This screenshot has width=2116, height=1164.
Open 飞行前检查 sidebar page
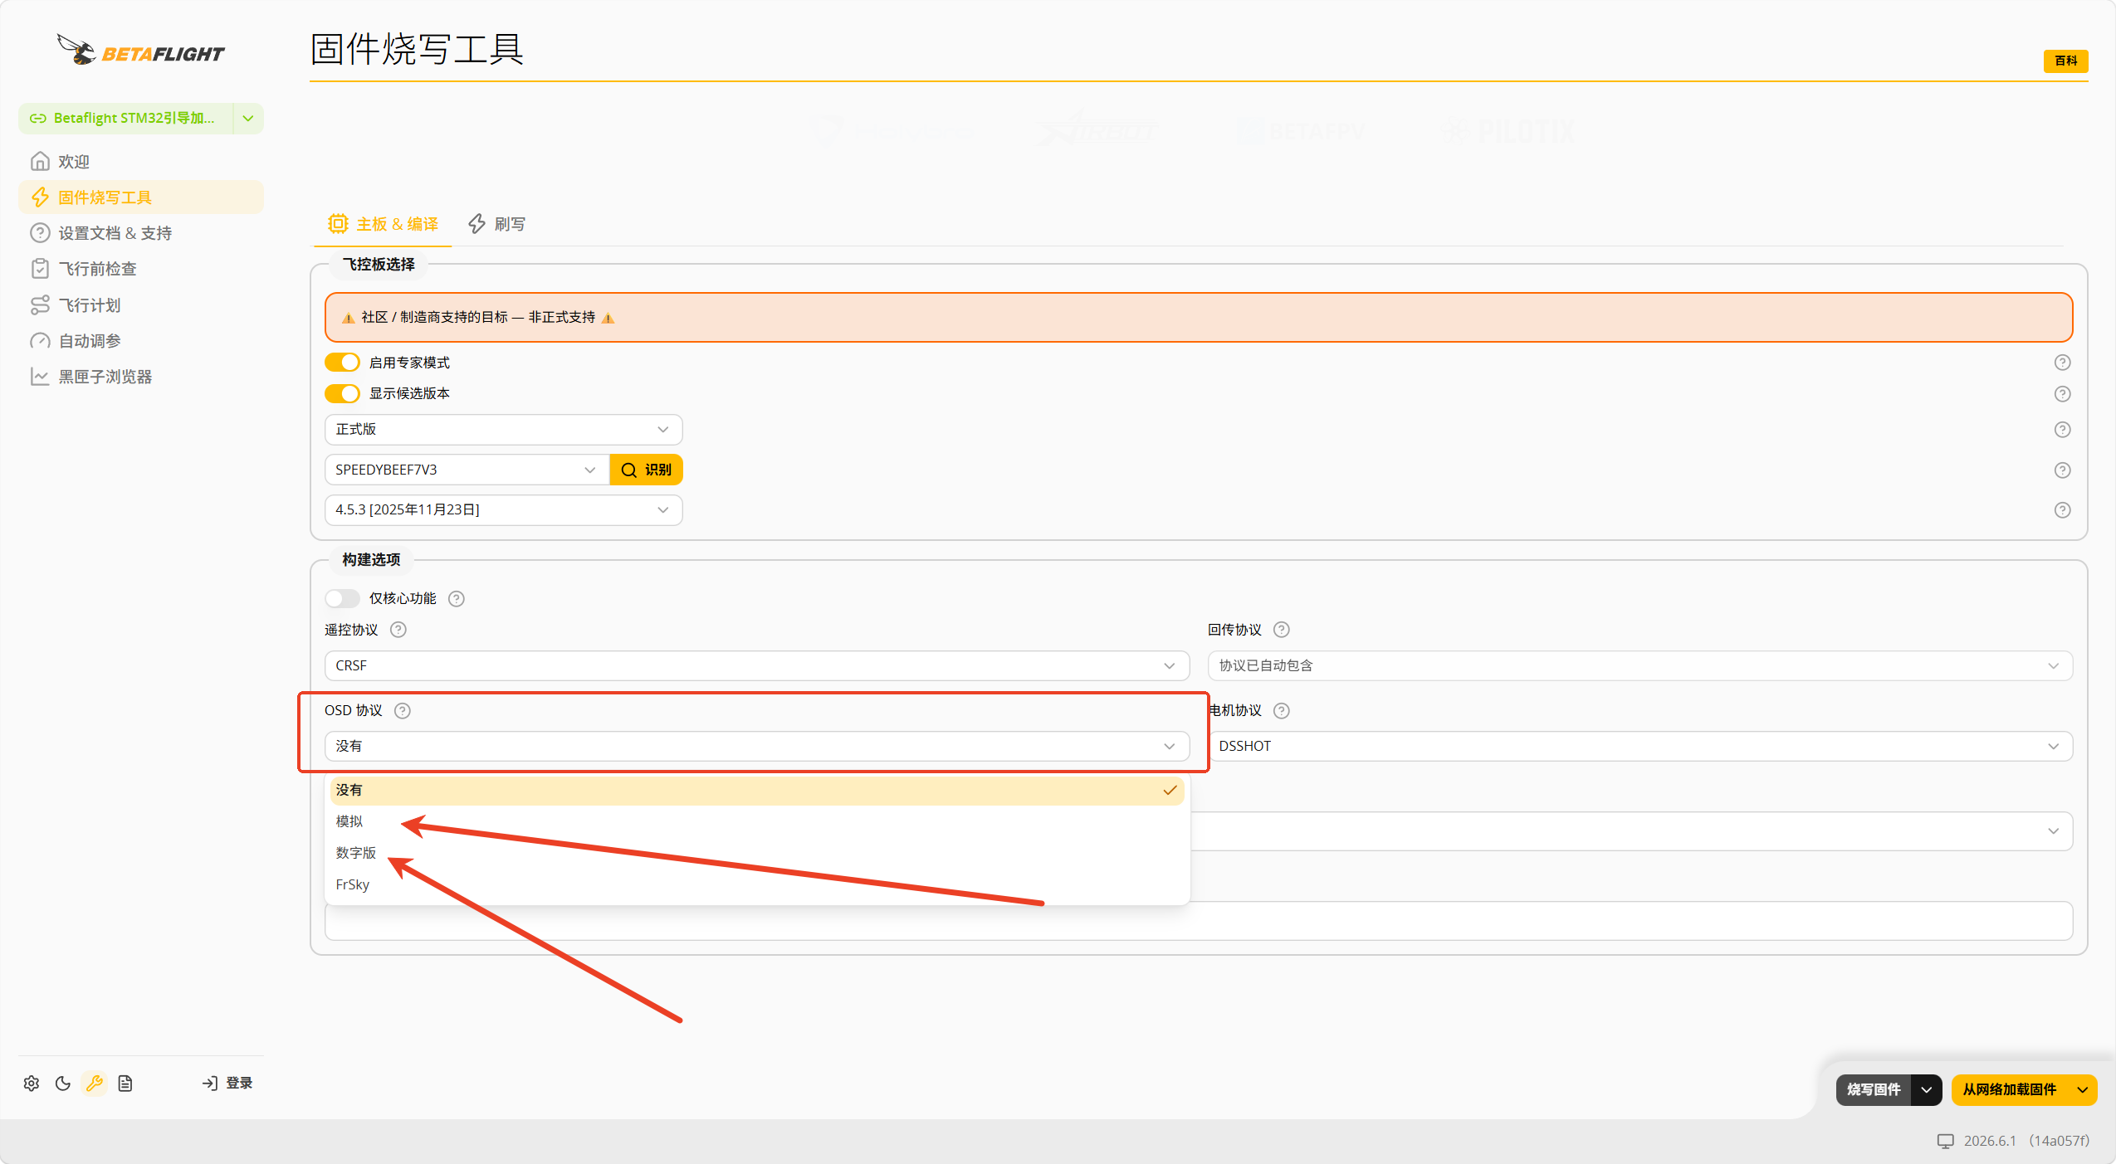coord(141,269)
